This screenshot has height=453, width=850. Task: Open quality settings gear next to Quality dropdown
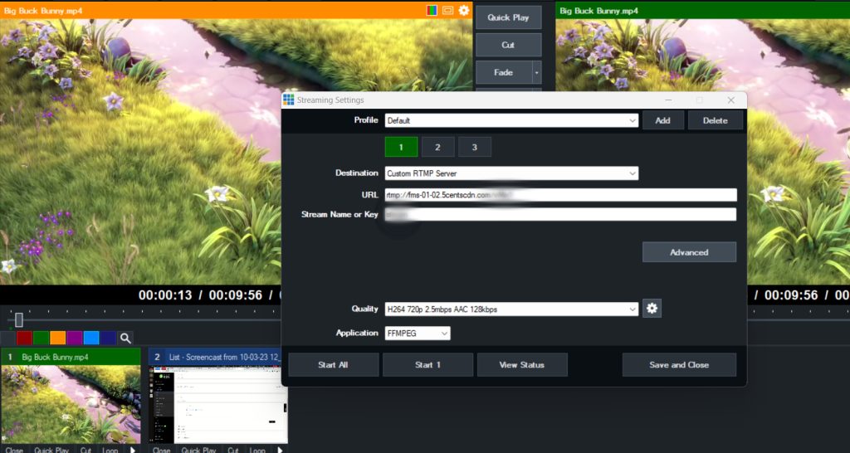pos(652,309)
